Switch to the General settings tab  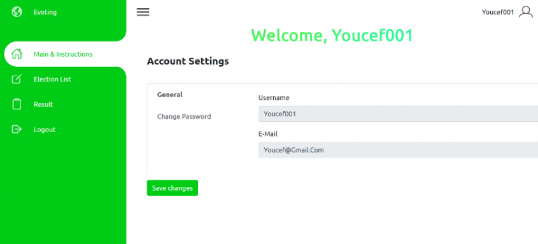pyautogui.click(x=170, y=95)
